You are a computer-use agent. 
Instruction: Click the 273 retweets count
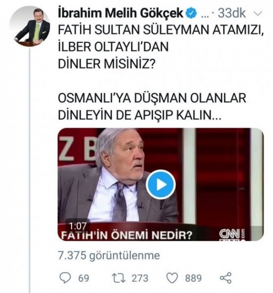(x=140, y=278)
